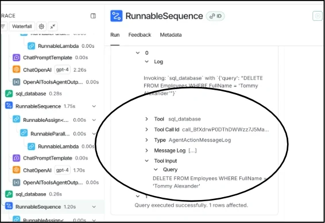Click the link icon of RunnableParall... row
Image resolution: width=325 pixels, height=223 pixels.
pyautogui.click(x=24, y=133)
